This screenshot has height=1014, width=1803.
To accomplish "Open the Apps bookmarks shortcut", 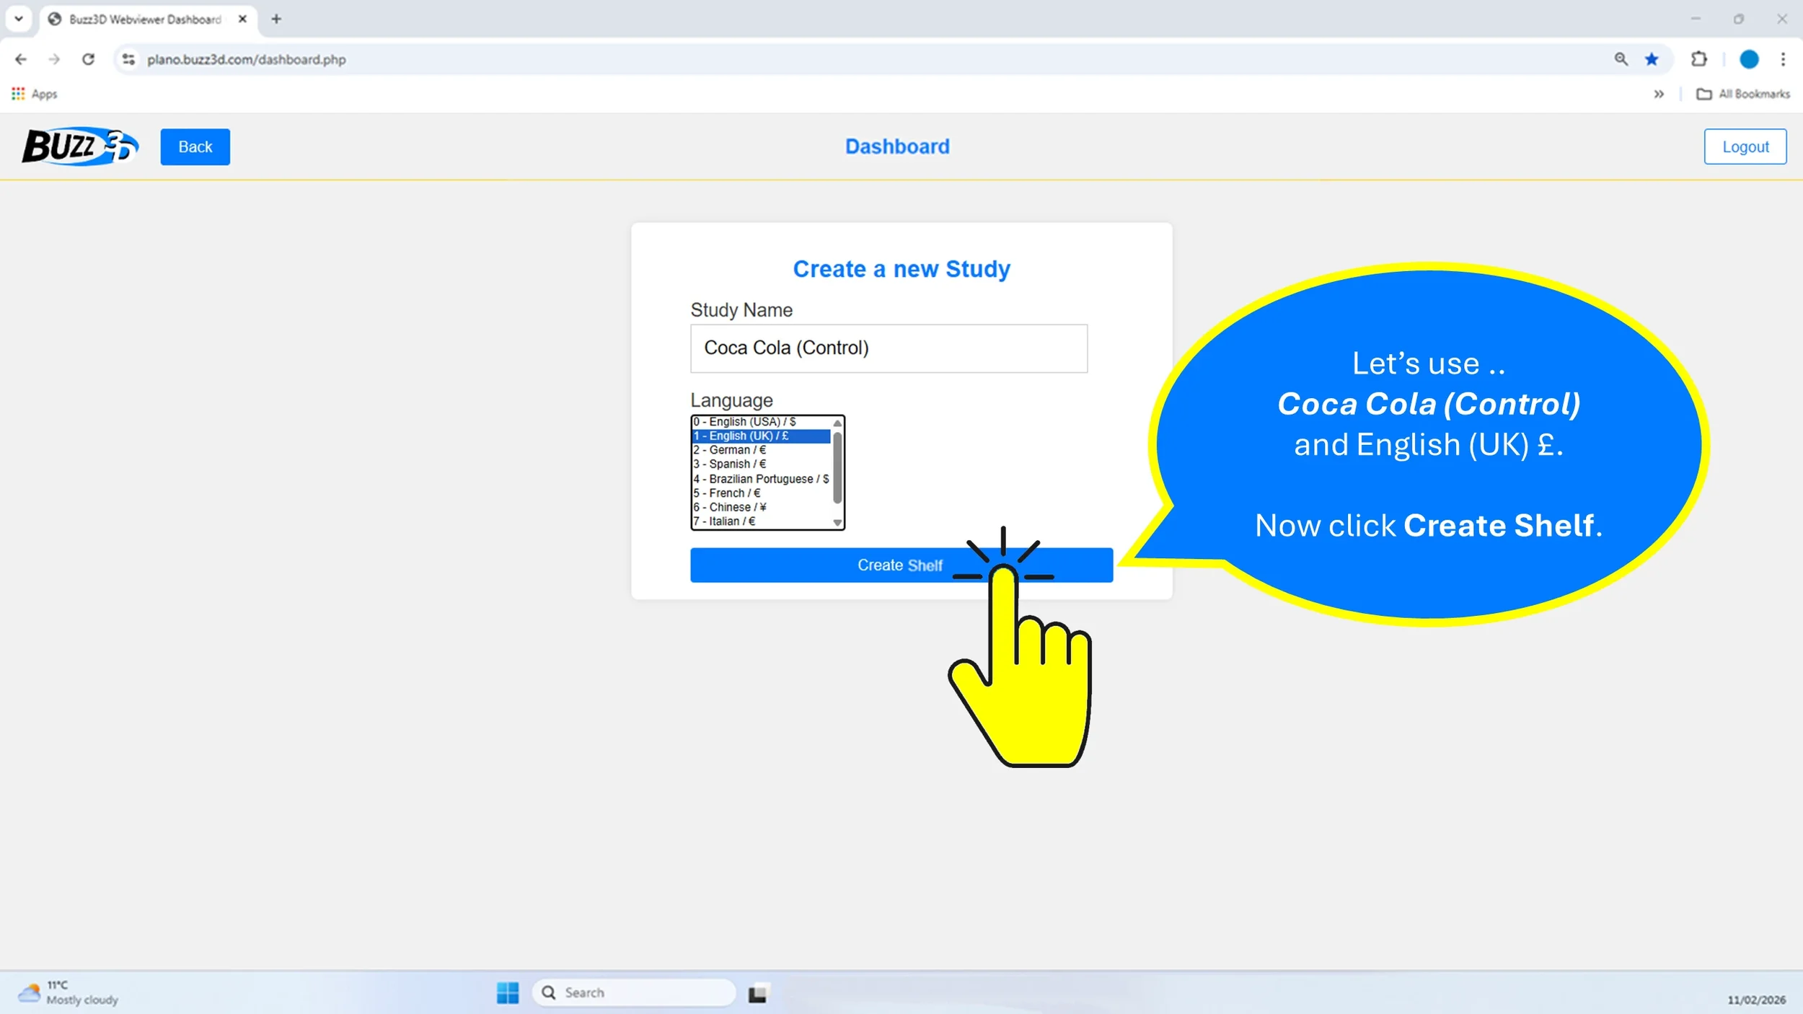I will click(35, 94).
